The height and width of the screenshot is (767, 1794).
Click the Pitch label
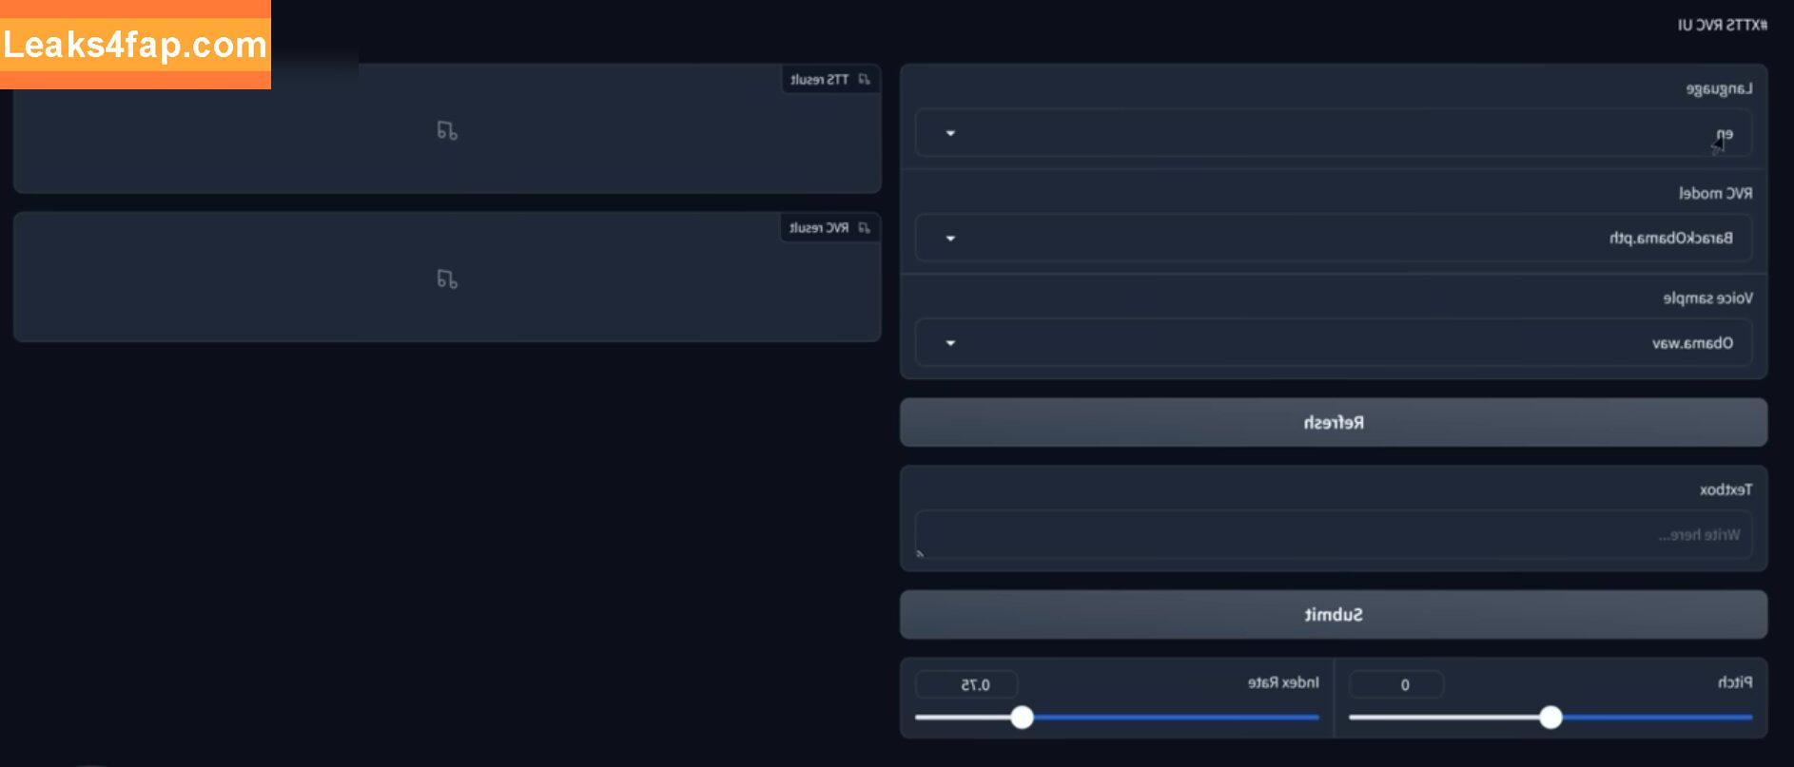pyautogui.click(x=1734, y=682)
